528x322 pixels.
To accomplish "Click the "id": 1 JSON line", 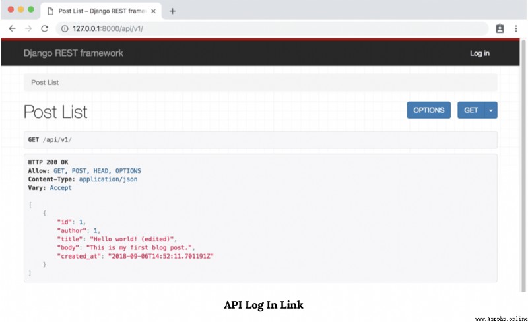I will click(71, 222).
